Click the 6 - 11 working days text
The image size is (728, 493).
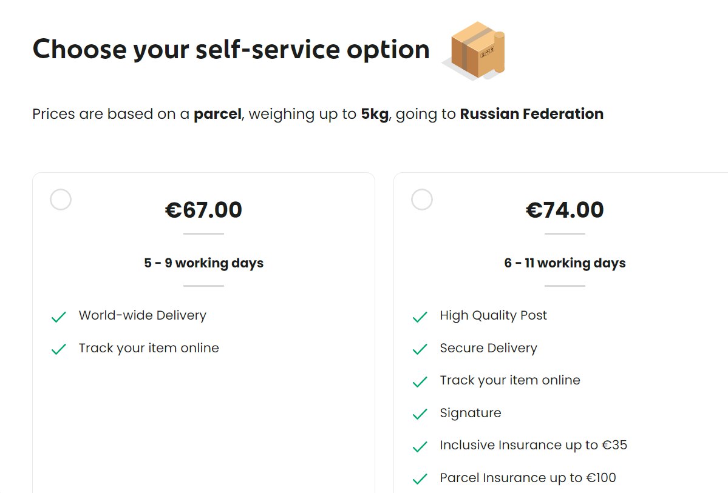pyautogui.click(x=565, y=263)
